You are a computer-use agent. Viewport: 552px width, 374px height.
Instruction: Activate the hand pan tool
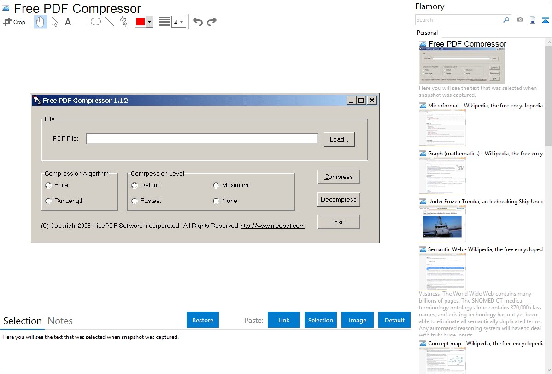pyautogui.click(x=40, y=22)
